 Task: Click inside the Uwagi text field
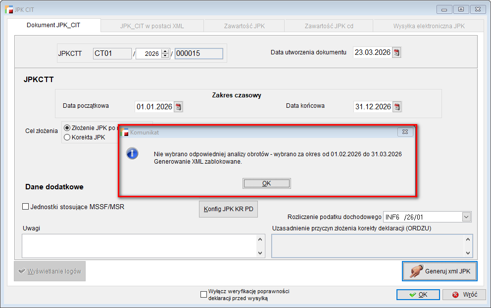[139, 246]
